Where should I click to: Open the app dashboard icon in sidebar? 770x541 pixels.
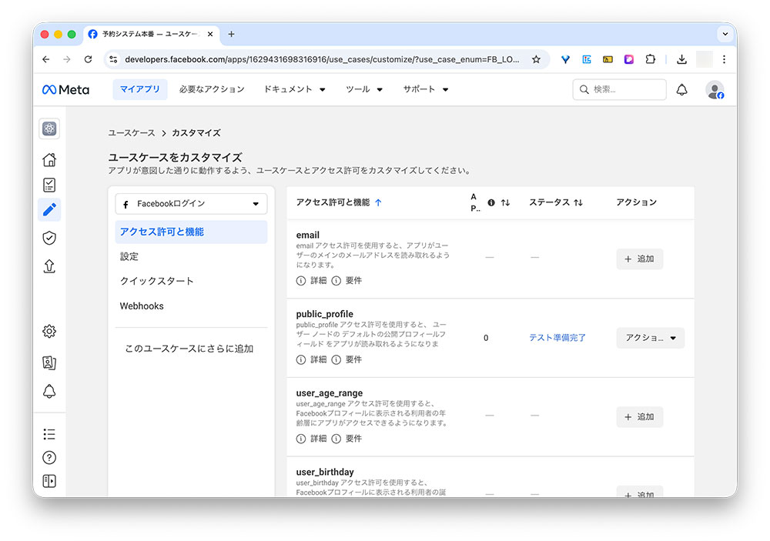point(49,129)
